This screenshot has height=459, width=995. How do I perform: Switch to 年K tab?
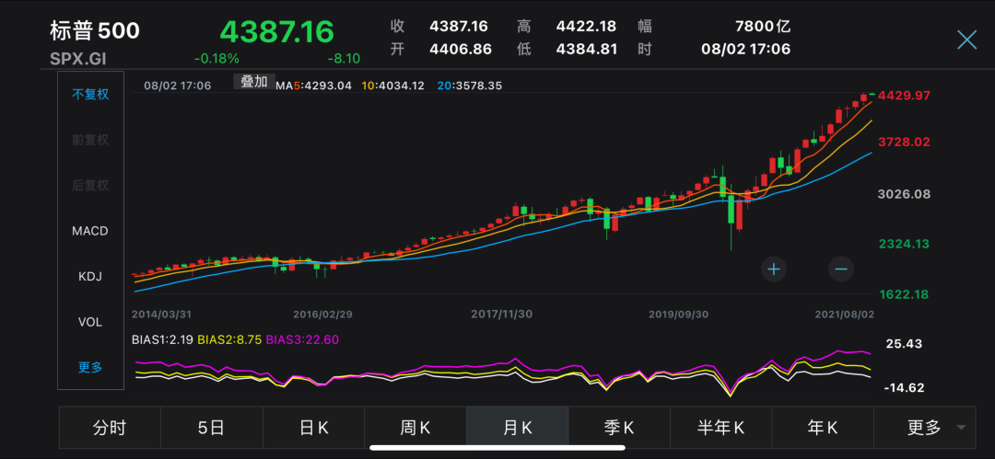pos(823,428)
